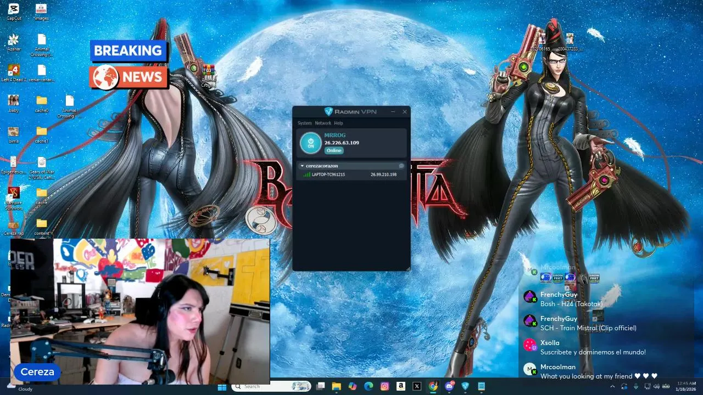Switch to Radmin VPN on the taskbar
Viewport: 703px width, 395px height.
(x=466, y=387)
